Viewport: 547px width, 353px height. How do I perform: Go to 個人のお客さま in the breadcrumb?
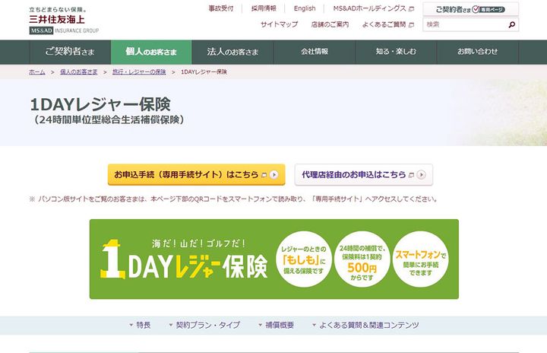coord(79,72)
